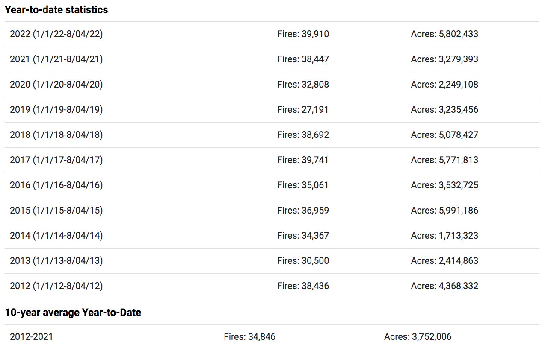Image resolution: width=545 pixels, height=351 pixels.
Task: Click 'Fires: 27,191' for 2019
Action: [303, 110]
